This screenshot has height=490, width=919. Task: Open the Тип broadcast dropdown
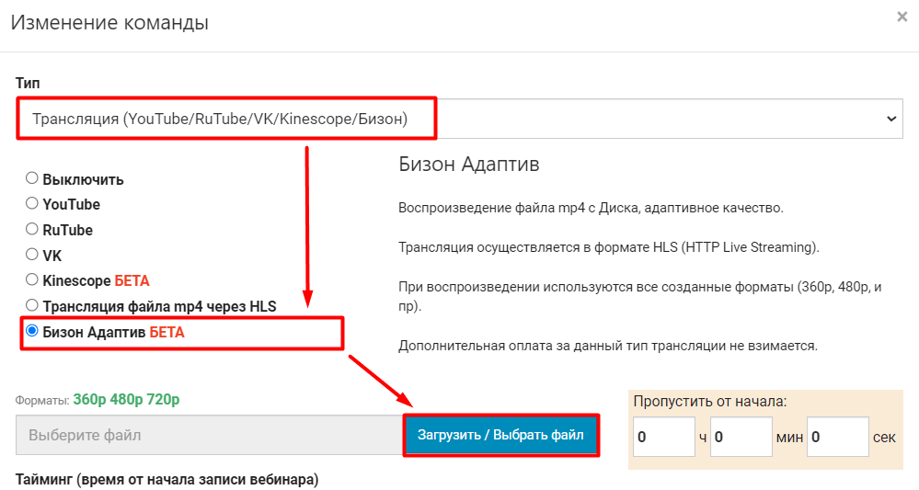460,119
